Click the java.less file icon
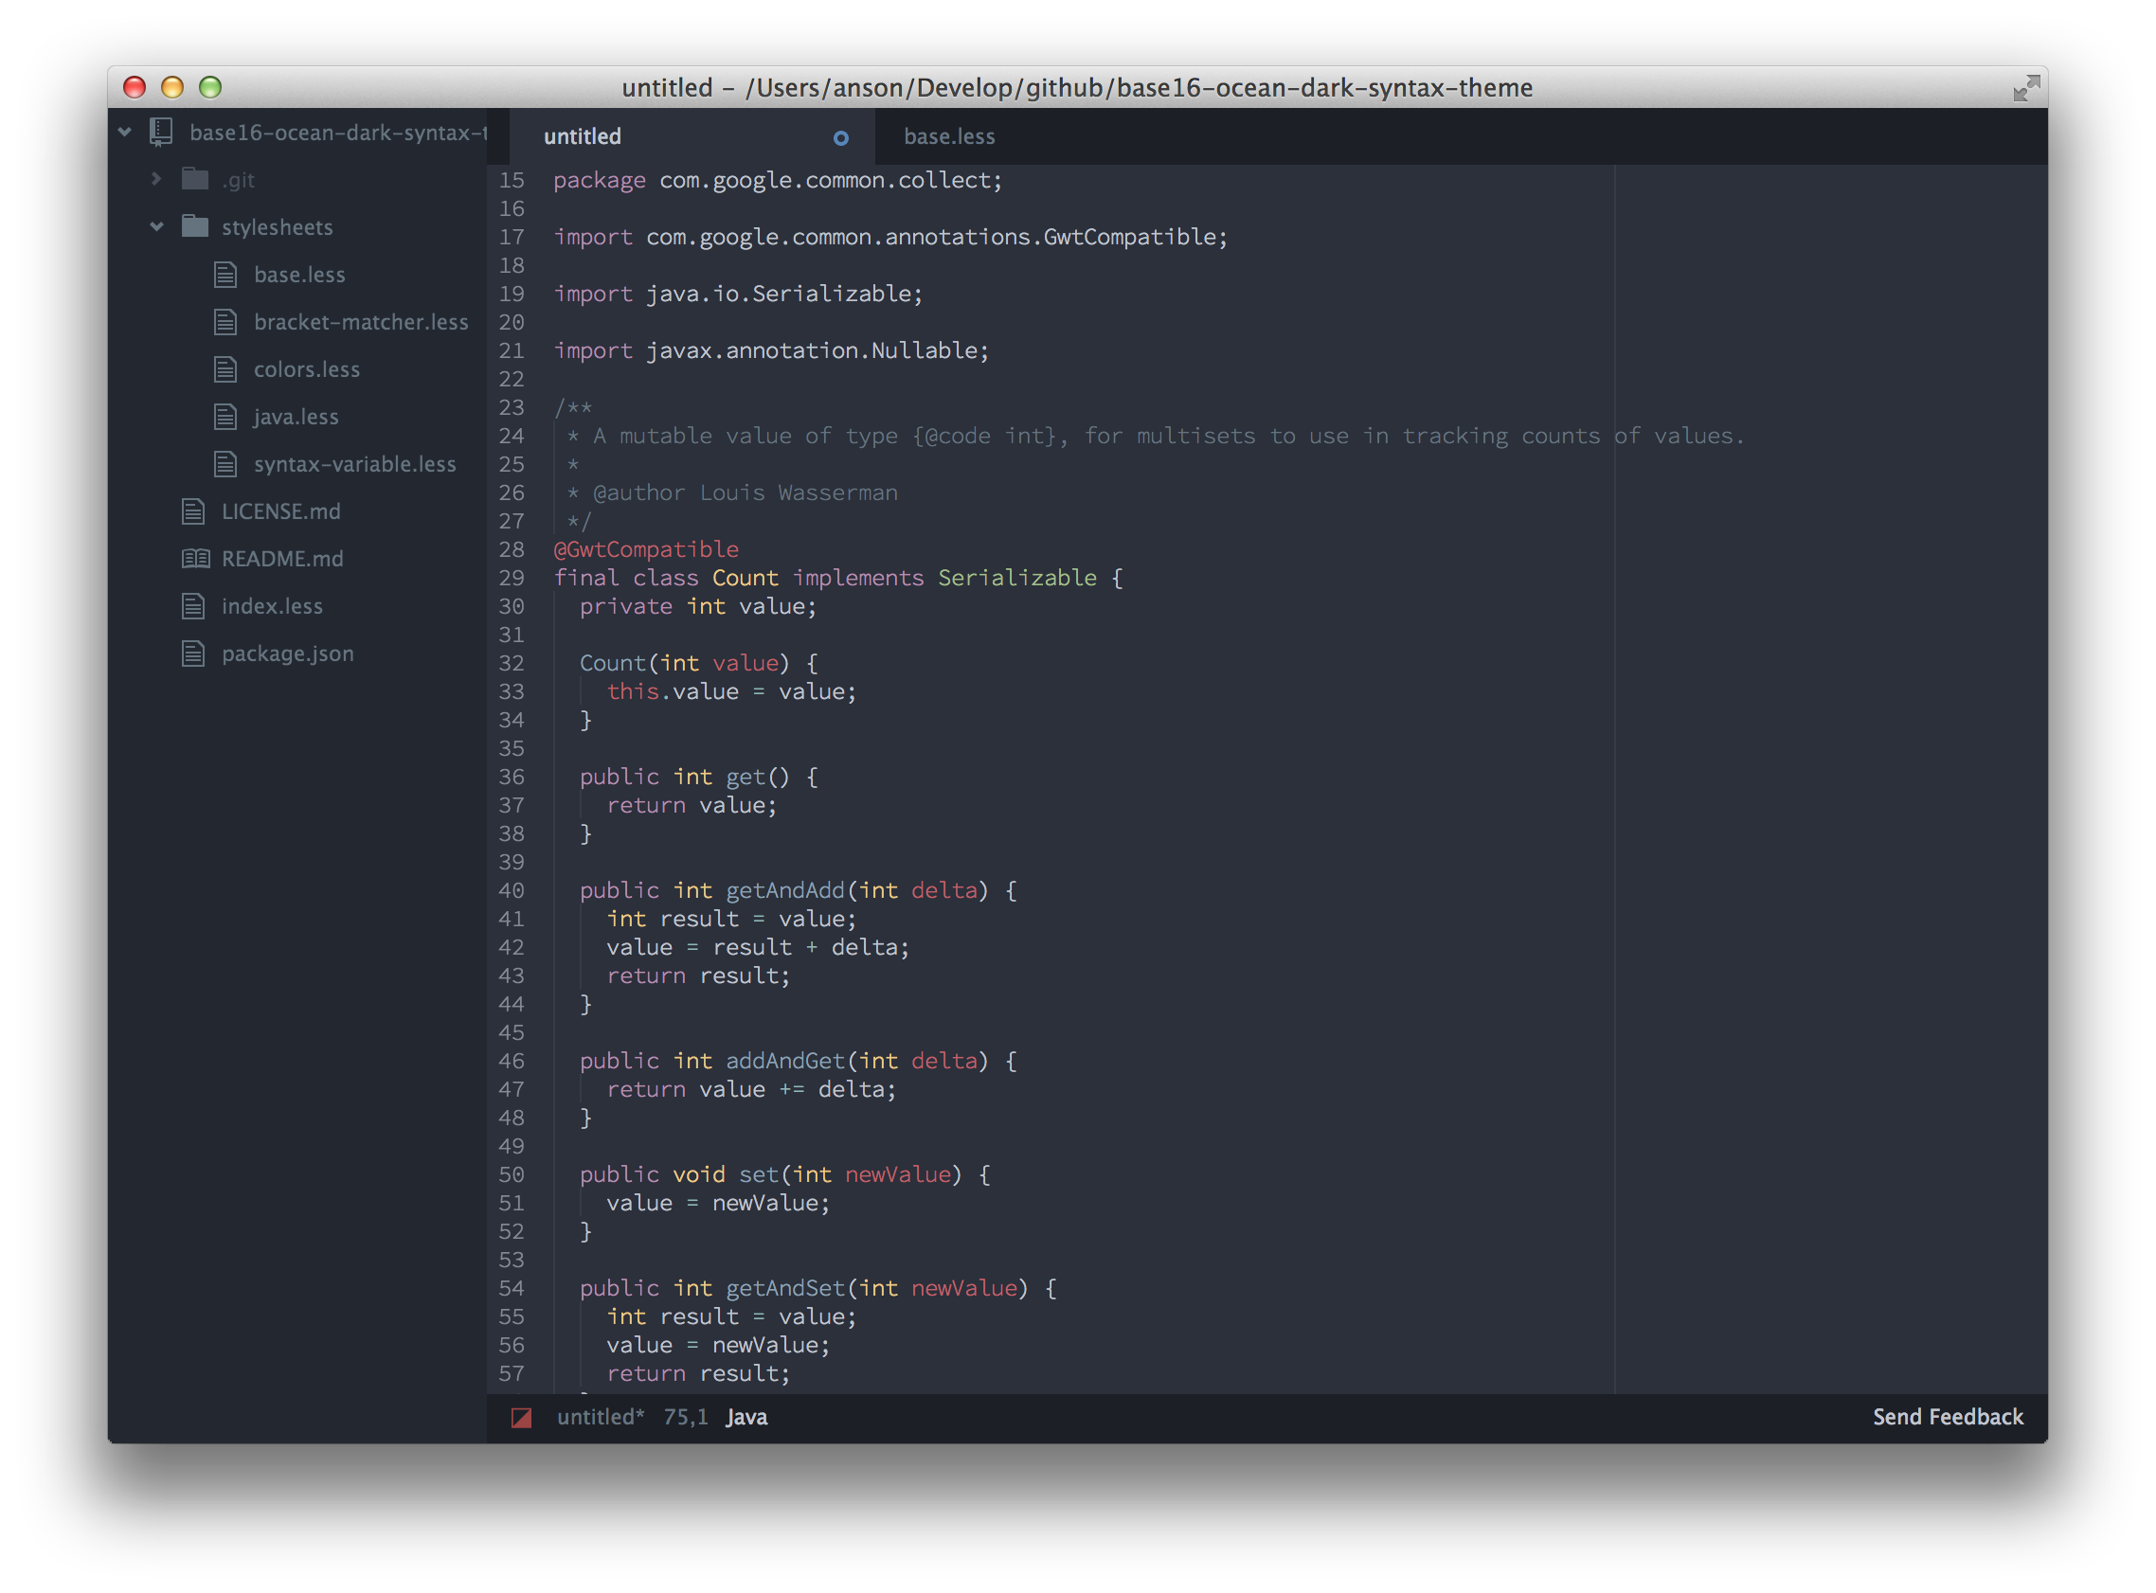Image resolution: width=2156 pixels, height=1593 pixels. point(225,417)
